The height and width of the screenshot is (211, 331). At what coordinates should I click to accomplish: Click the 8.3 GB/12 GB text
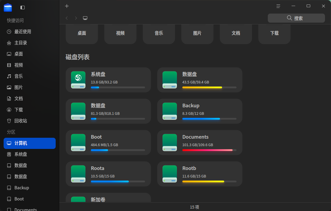pyautogui.click(x=193, y=114)
